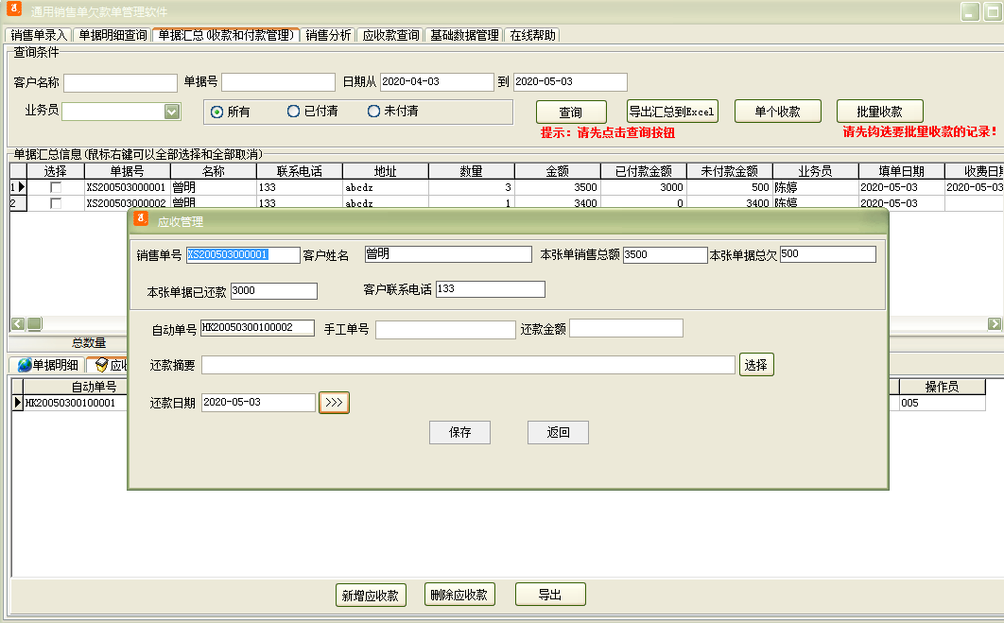Click the 新增应收款 button
1004x623 pixels.
[371, 596]
